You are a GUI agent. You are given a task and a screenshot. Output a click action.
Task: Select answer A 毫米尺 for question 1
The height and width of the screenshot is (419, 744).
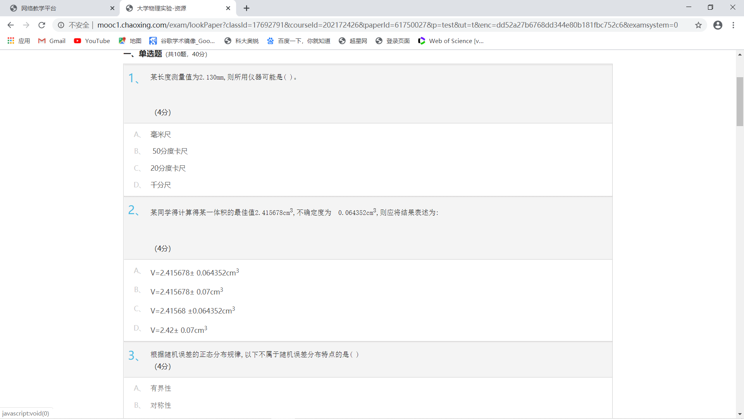pos(160,135)
